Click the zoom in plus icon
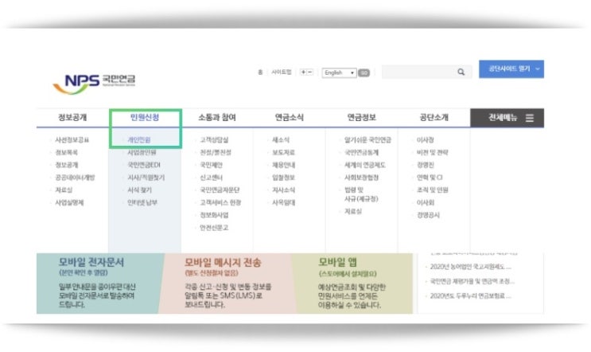This screenshot has width=591, height=352. 303,72
